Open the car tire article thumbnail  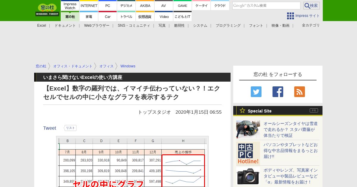coord(248,129)
